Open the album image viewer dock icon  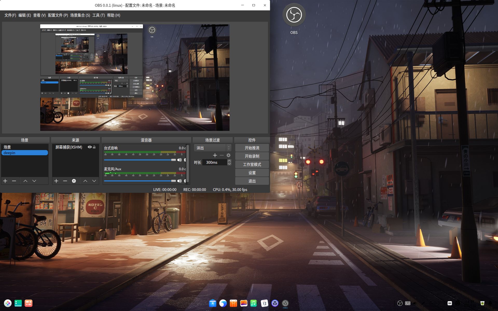point(244,303)
